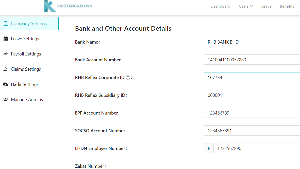Screen dimensions: 300x169
Task: Go to Manage Admins in the sidebar
Action: click(27, 99)
